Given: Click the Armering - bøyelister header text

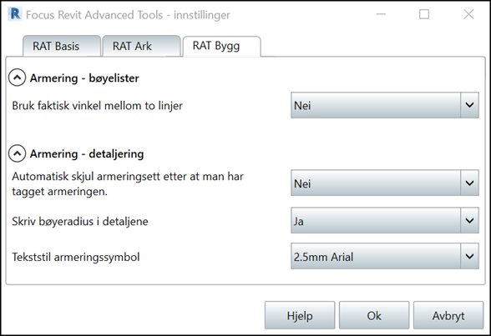Looking at the screenshot, I should pos(84,78).
